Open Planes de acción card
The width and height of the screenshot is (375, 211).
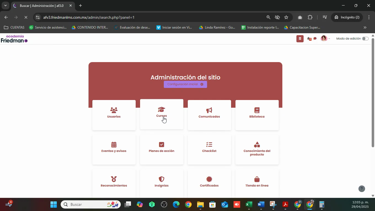point(162,149)
